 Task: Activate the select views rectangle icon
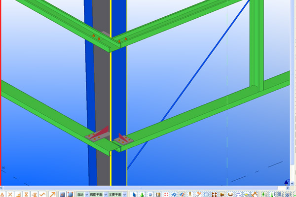206,194
